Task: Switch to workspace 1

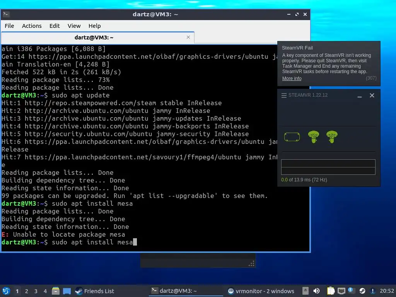Action: [x=17, y=291]
